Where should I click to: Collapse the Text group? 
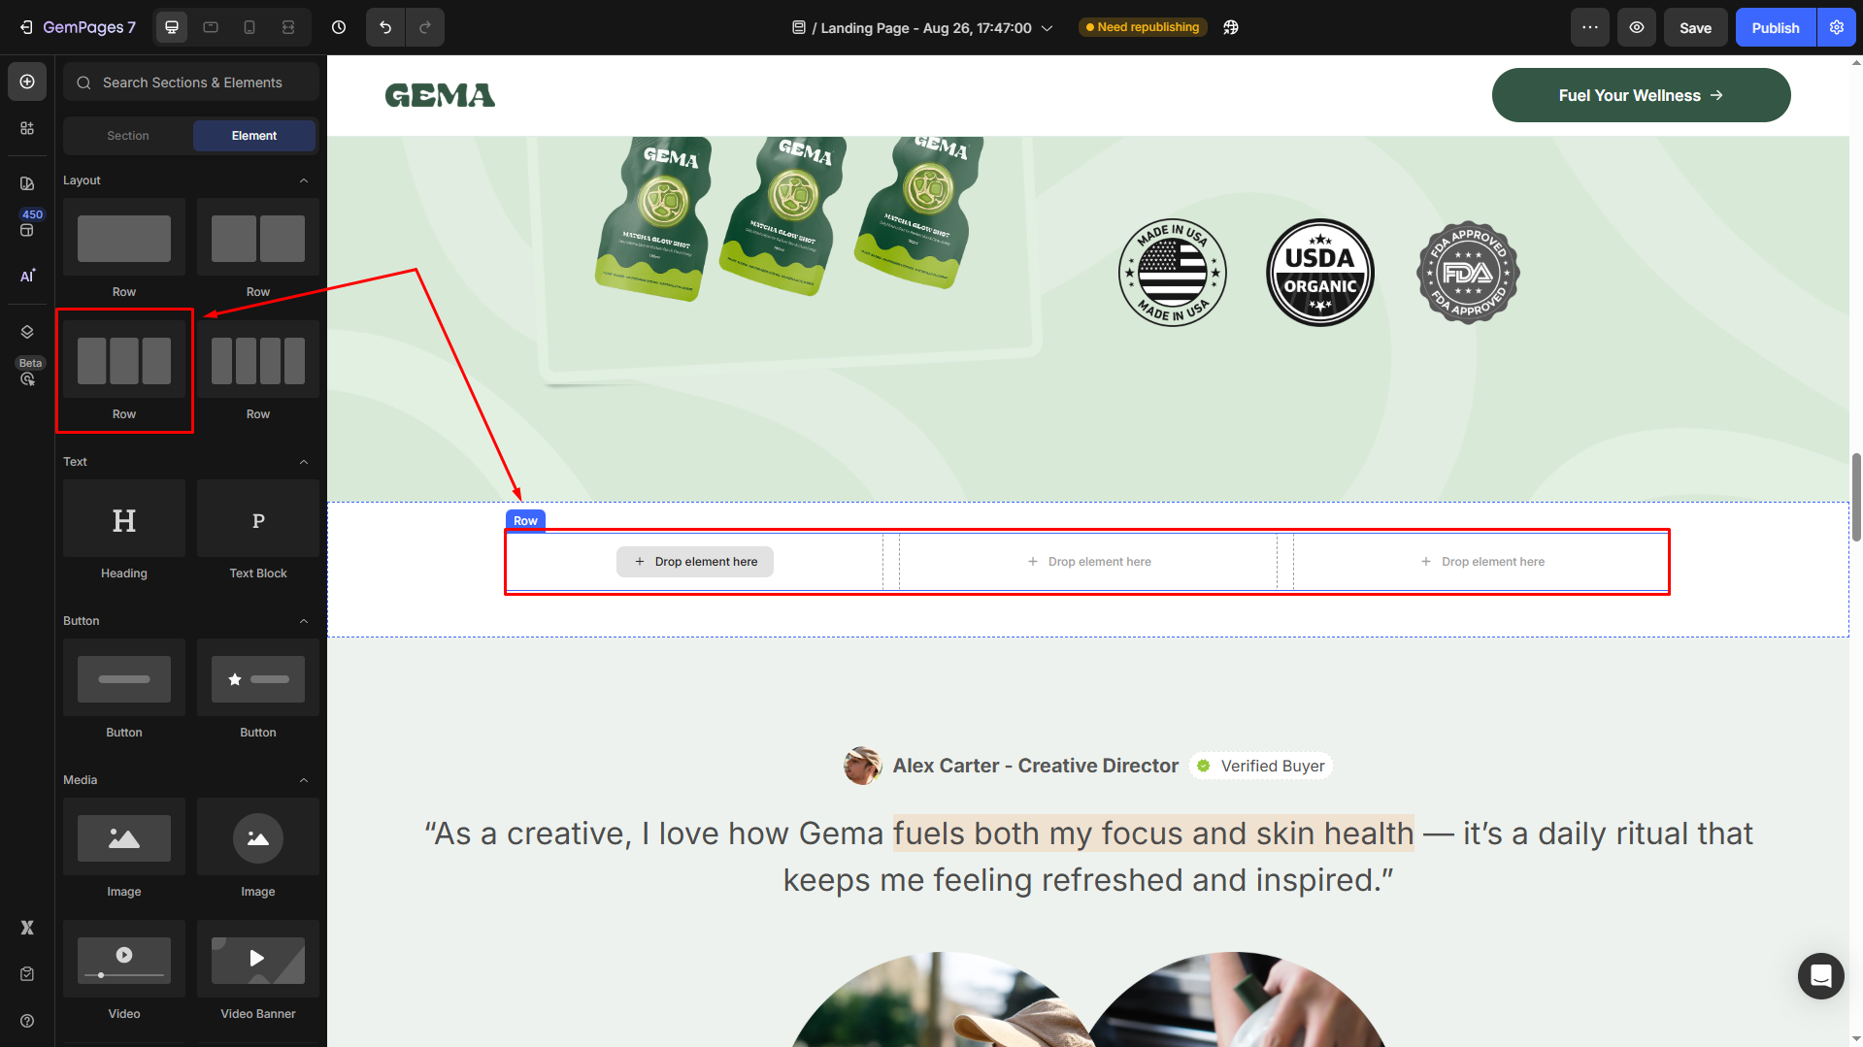304,462
